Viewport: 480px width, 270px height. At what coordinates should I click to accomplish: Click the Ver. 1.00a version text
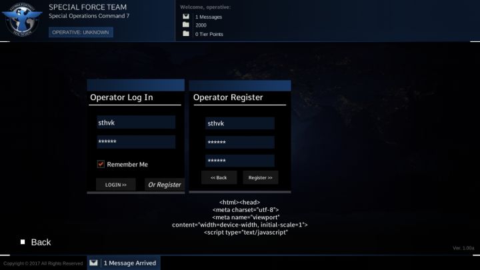(x=463, y=248)
